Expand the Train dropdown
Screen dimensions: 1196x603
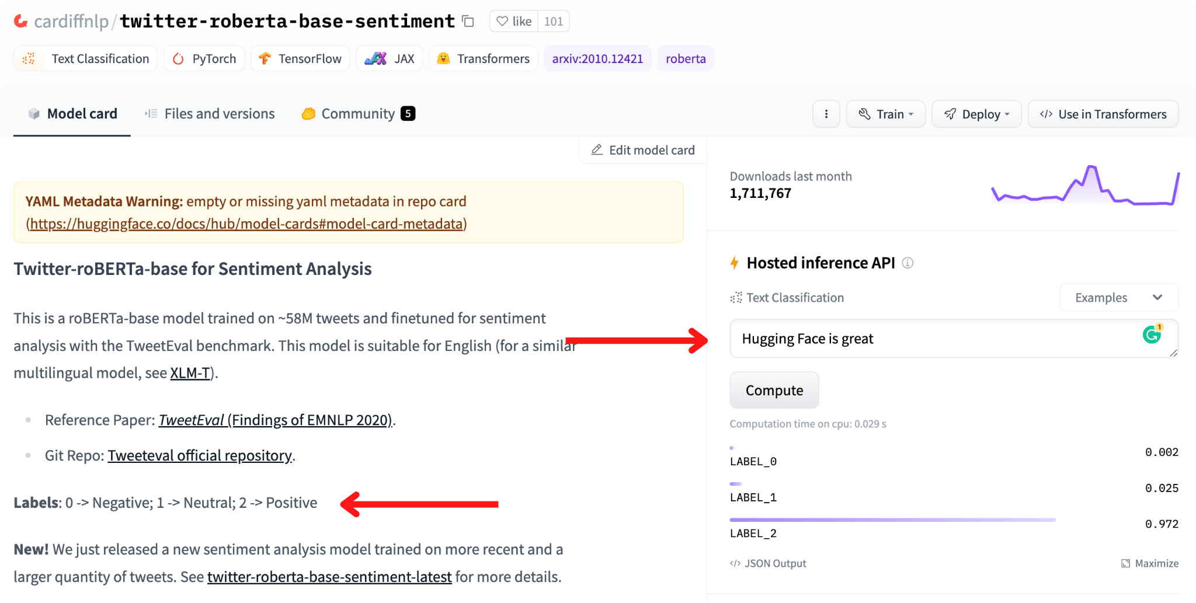point(885,114)
